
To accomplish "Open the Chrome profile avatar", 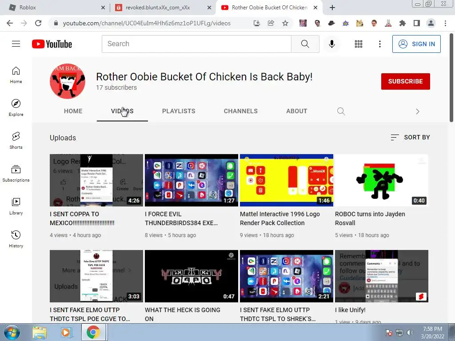I will tap(431, 23).
